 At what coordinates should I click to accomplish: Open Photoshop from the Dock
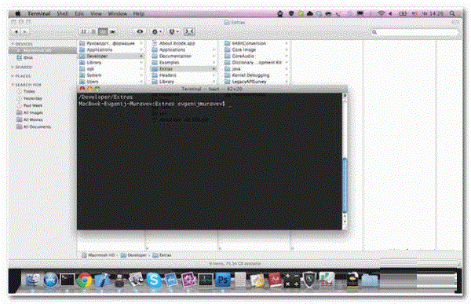point(223,280)
